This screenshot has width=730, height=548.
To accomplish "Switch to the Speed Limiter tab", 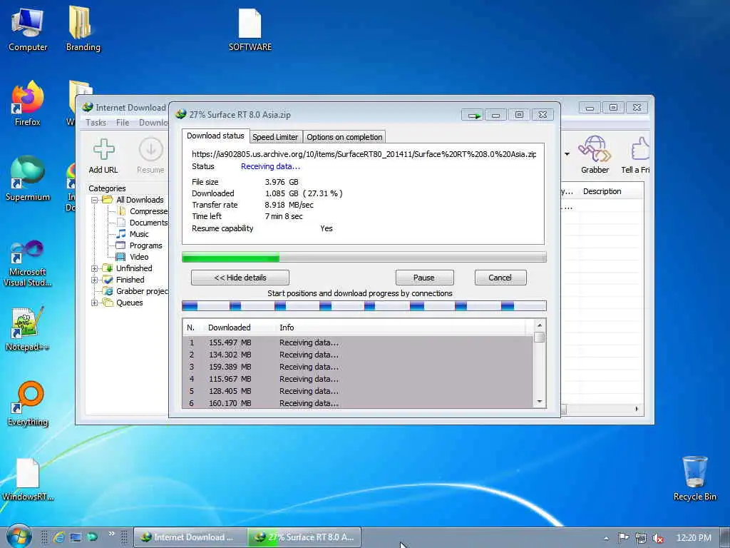I will click(275, 137).
